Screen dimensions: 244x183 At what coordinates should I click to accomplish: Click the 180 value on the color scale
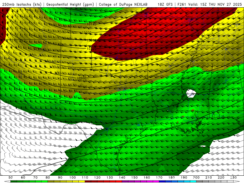(171, 178)
